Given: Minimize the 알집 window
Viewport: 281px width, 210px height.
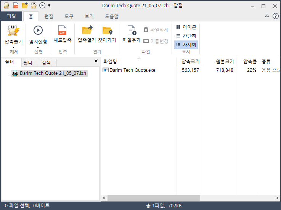Looking at the screenshot, I should 253,6.
